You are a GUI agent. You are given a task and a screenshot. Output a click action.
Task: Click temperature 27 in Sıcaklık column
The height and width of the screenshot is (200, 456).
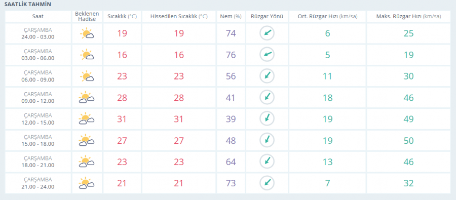[122, 140]
